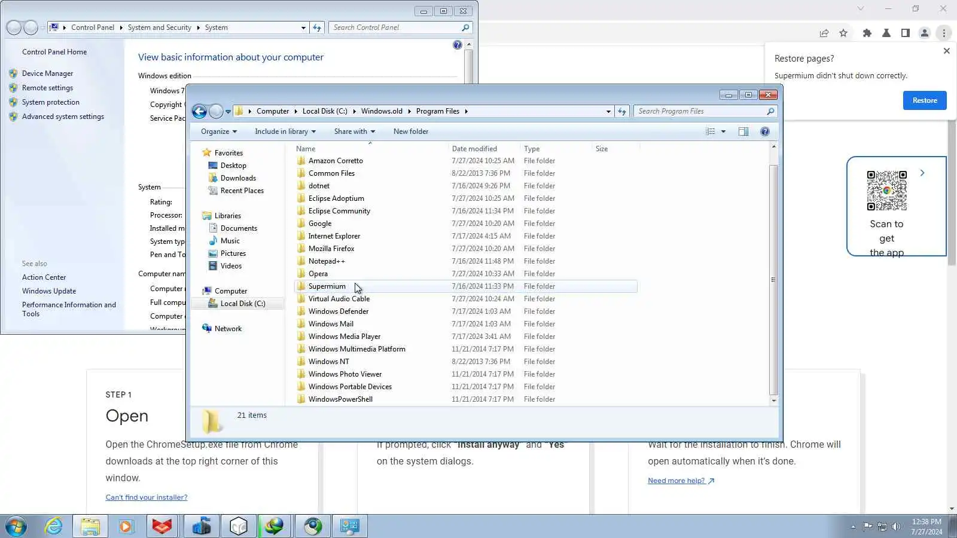The image size is (957, 538).
Task: Open Explorer help with the question mark
Action: coord(765,132)
